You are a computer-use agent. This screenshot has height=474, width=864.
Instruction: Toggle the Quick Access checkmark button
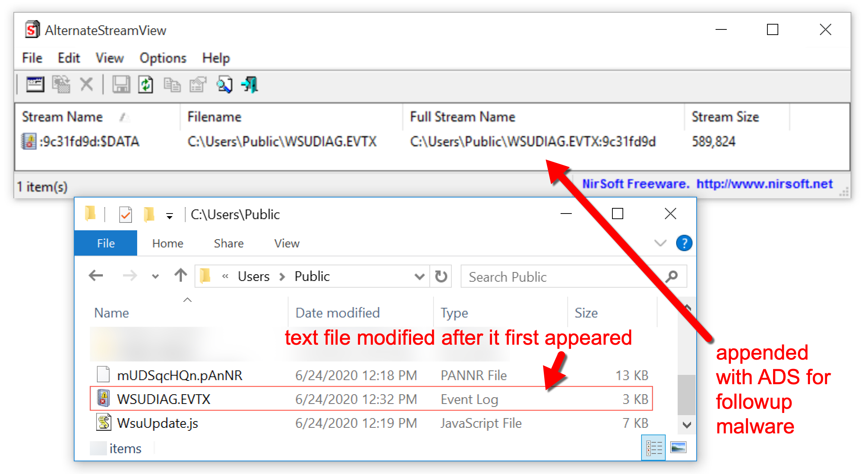(x=126, y=214)
